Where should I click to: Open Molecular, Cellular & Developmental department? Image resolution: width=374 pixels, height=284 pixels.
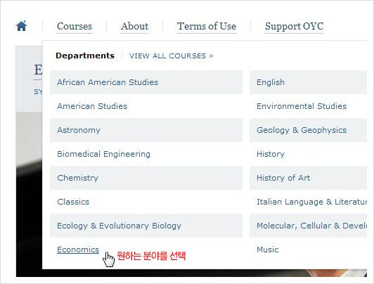tap(308, 226)
